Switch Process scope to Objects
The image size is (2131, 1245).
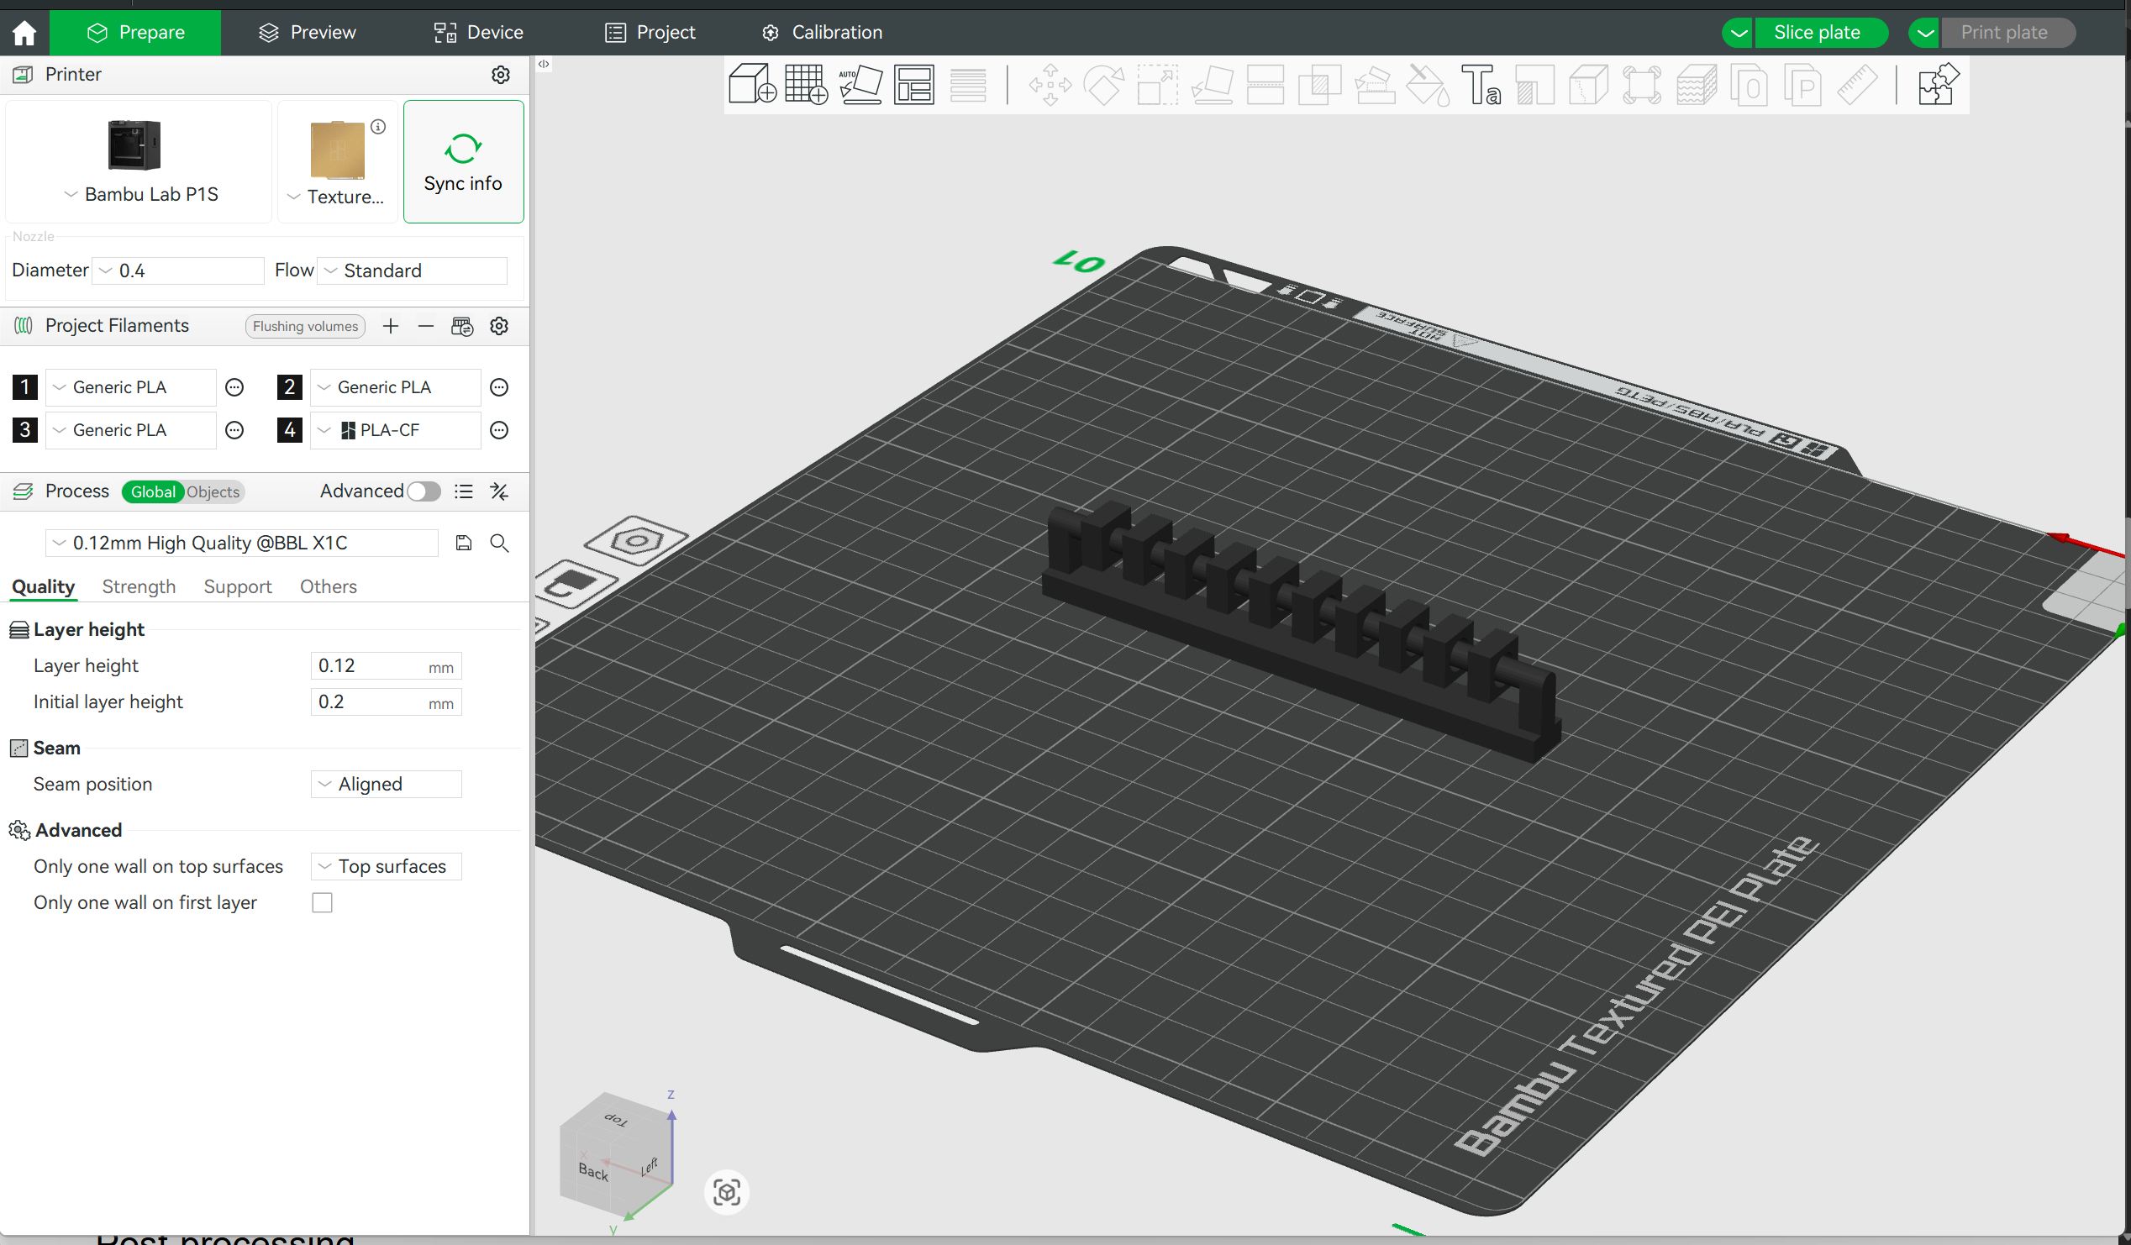coord(213,491)
